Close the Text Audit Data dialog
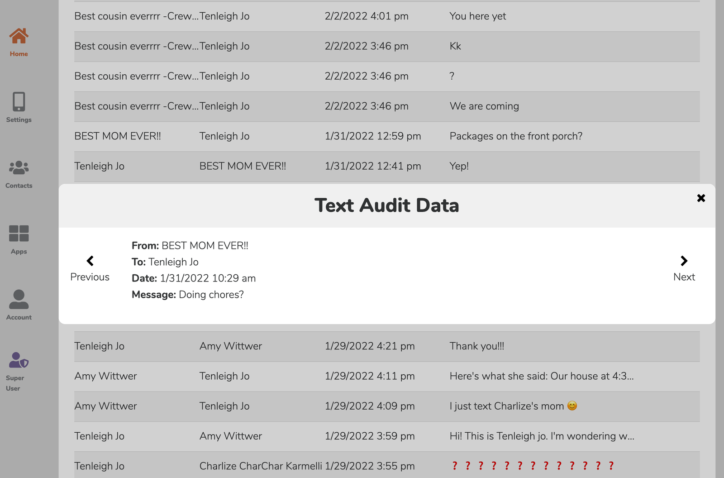Image resolution: width=724 pixels, height=478 pixels. click(701, 198)
